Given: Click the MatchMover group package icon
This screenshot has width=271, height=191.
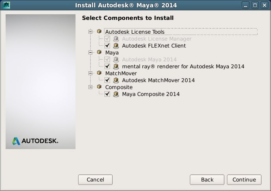Looking at the screenshot, I should [99, 73].
